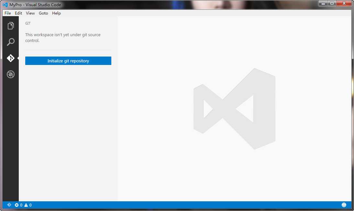Click Initialize git repository button
354x211 pixels.
(68, 61)
